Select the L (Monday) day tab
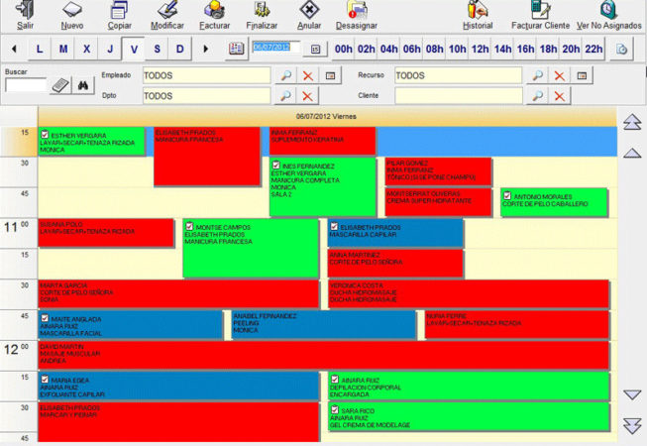 click(40, 50)
